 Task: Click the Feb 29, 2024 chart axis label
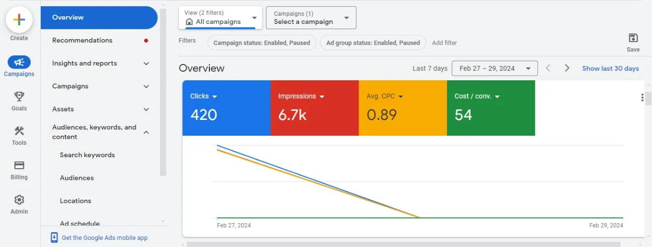606,225
